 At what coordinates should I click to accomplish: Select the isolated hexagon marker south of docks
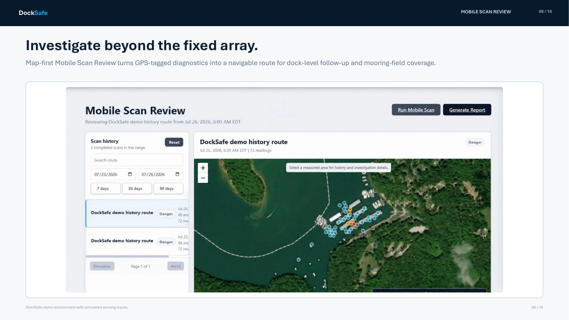[311, 244]
